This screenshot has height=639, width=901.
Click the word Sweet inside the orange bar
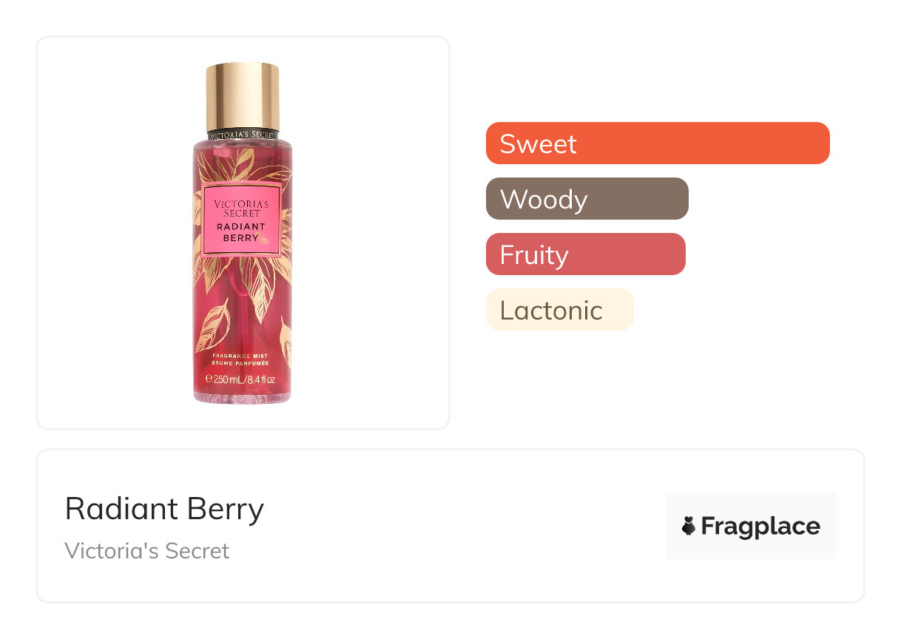point(538,143)
